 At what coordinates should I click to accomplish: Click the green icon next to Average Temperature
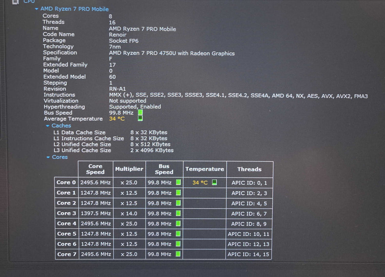[x=140, y=118]
